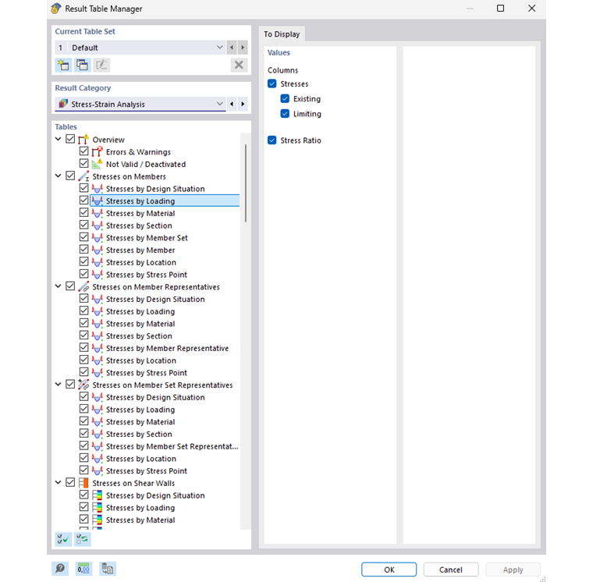The height and width of the screenshot is (582, 593).
Task: Uncheck the Stresses column checkbox
Action: point(272,83)
